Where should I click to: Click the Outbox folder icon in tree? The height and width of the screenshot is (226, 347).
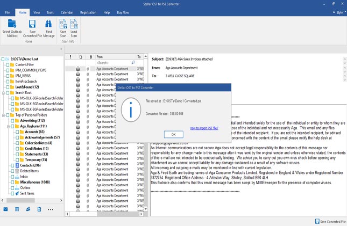[x=17, y=188]
